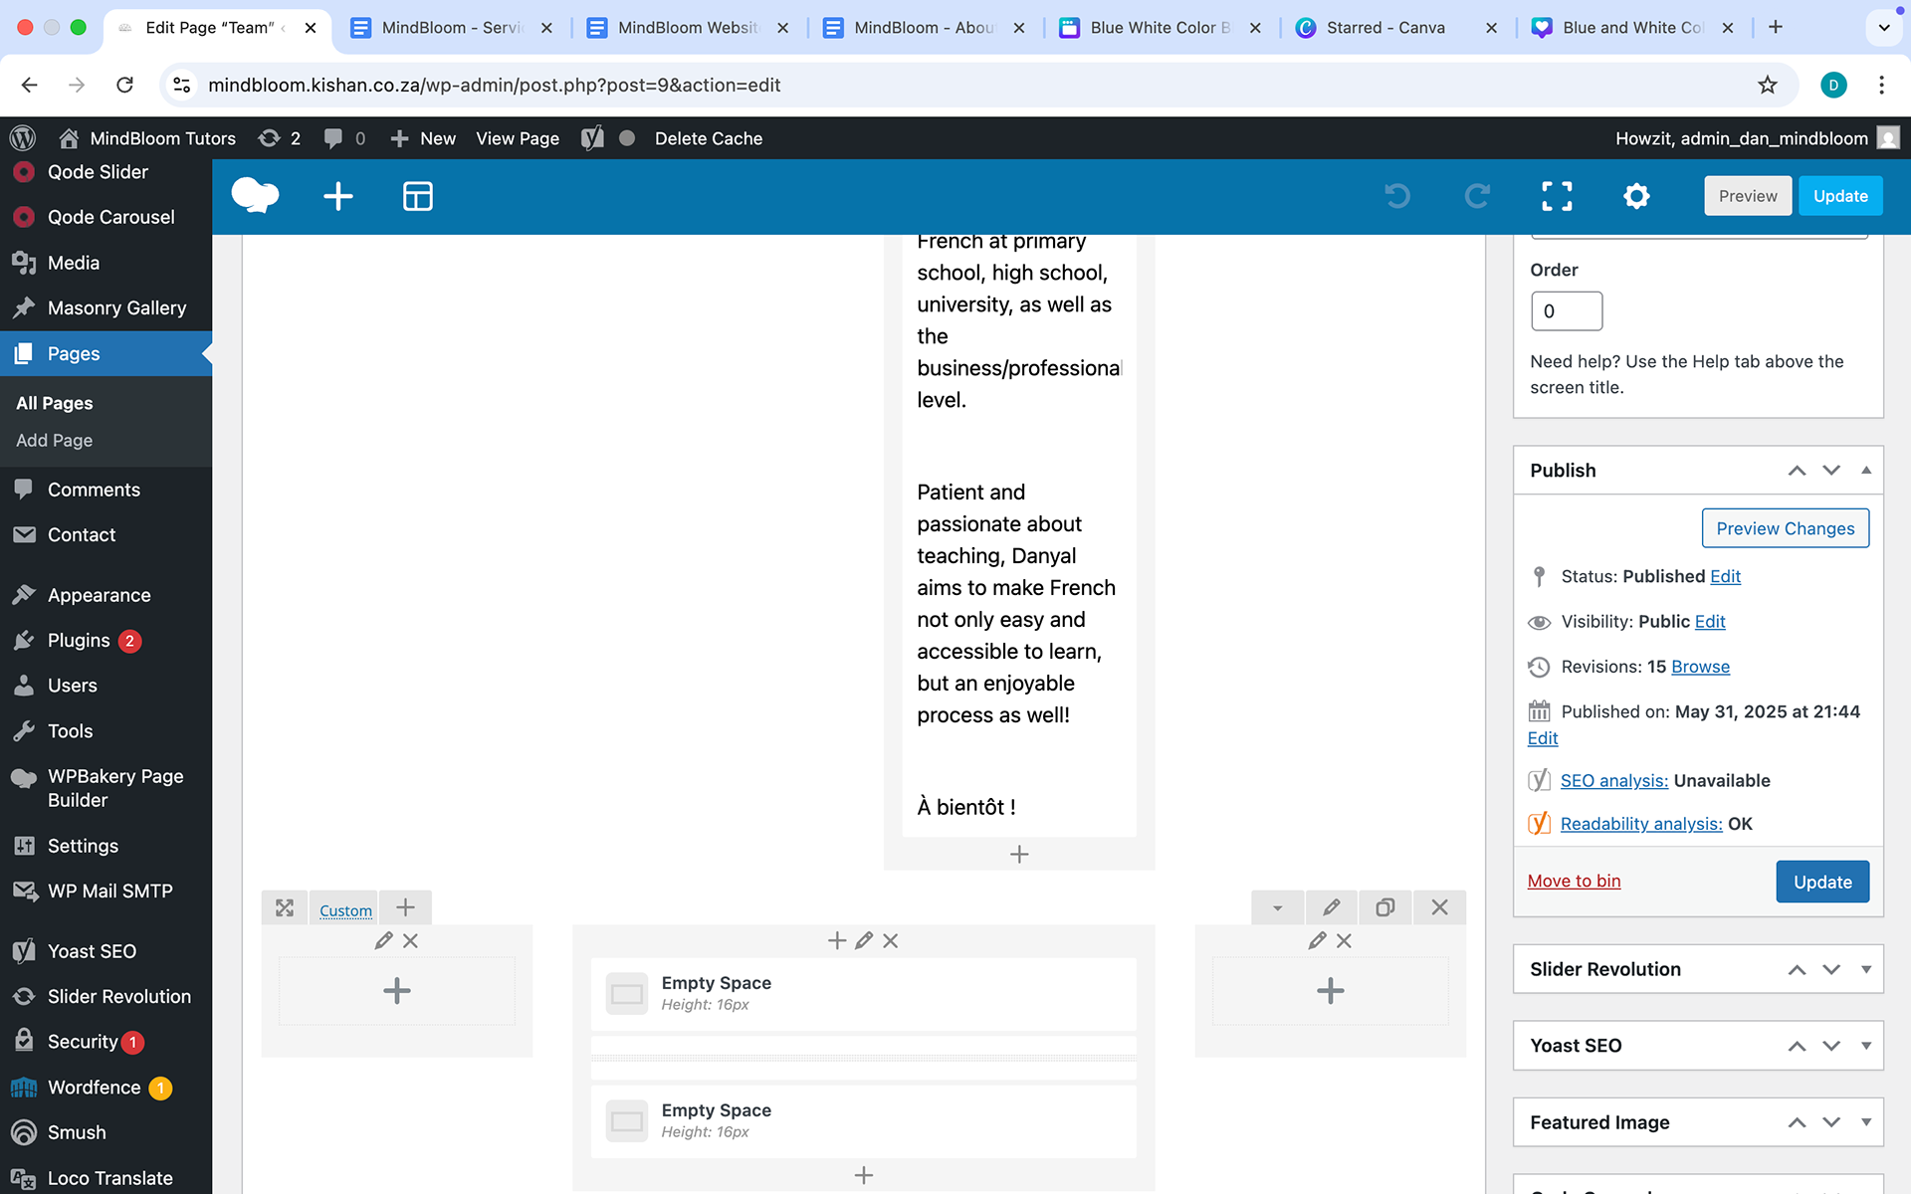The width and height of the screenshot is (1911, 1194).
Task: Add element in left empty column
Action: coord(397,991)
